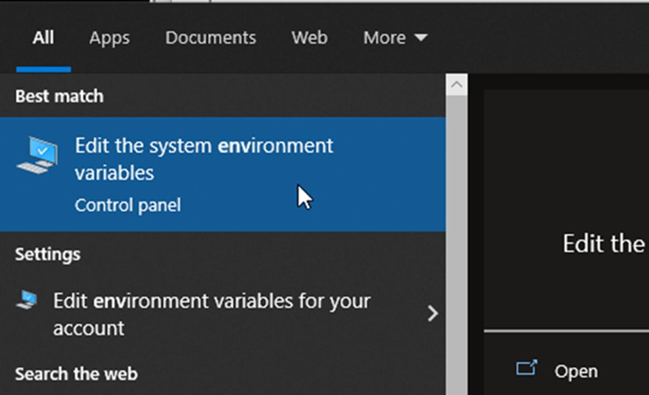This screenshot has height=395, width=649.
Task: Click the account environment variables settings icon
Action: [27, 300]
